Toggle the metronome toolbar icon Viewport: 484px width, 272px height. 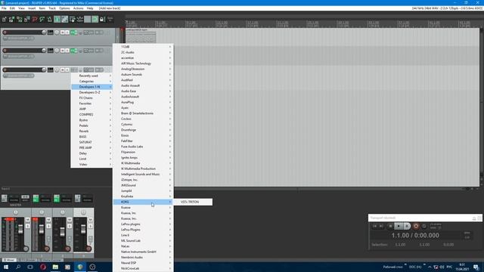tap(49, 20)
